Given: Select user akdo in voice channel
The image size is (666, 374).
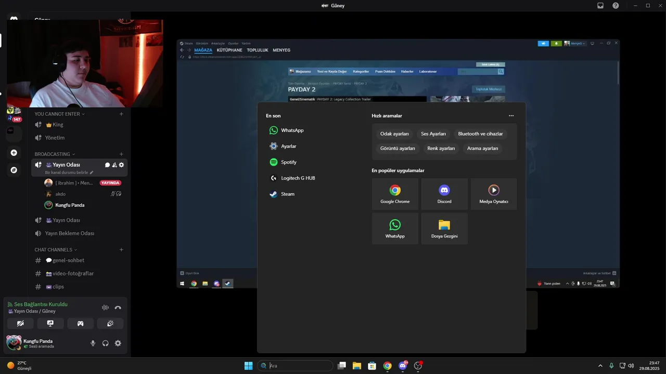Looking at the screenshot, I should coord(83,194).
